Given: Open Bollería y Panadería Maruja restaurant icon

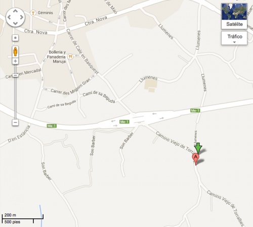Looking at the screenshot, I should (70, 57).
